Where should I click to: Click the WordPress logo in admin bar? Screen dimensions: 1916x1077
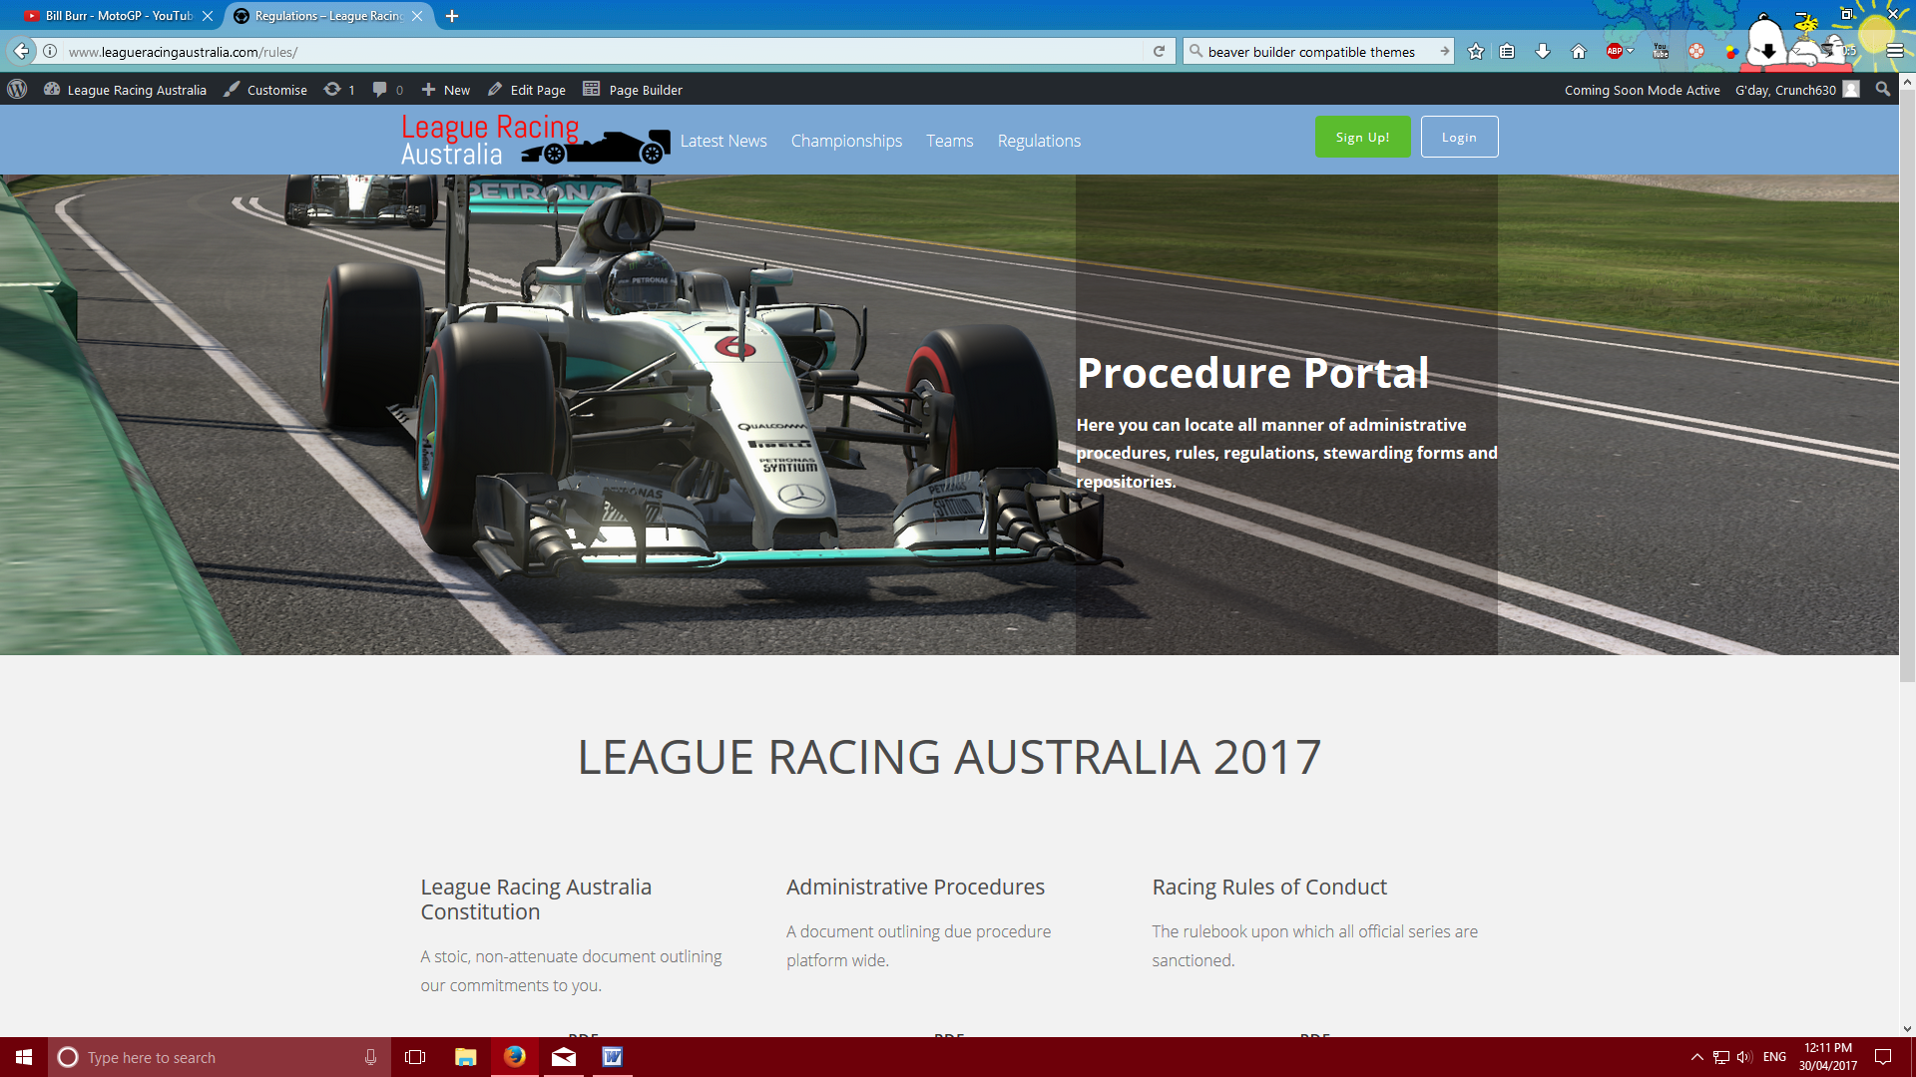(17, 90)
